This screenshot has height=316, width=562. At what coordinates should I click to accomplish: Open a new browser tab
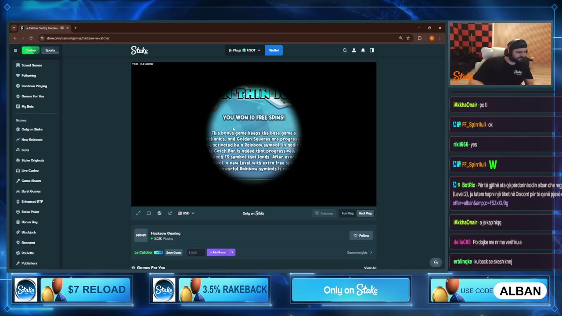[76, 28]
